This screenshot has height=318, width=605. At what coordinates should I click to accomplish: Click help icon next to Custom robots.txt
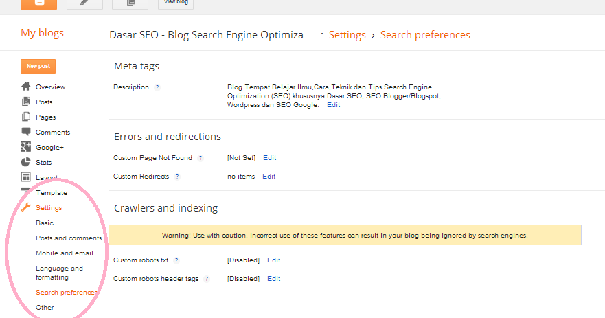pyautogui.click(x=176, y=260)
